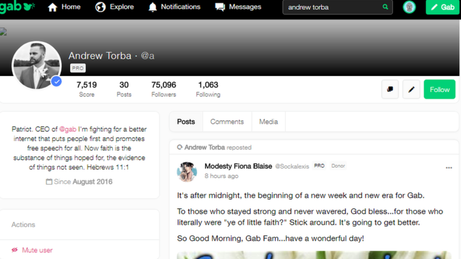Click the chat icon button beside Follow

pos(390,89)
